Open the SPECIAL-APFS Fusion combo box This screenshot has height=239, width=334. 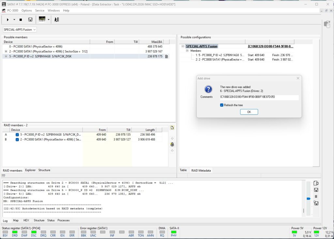(x=20, y=29)
